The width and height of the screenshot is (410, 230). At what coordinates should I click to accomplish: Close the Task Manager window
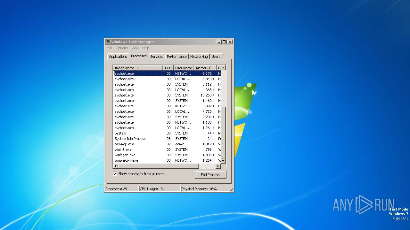pyautogui.click(x=230, y=42)
